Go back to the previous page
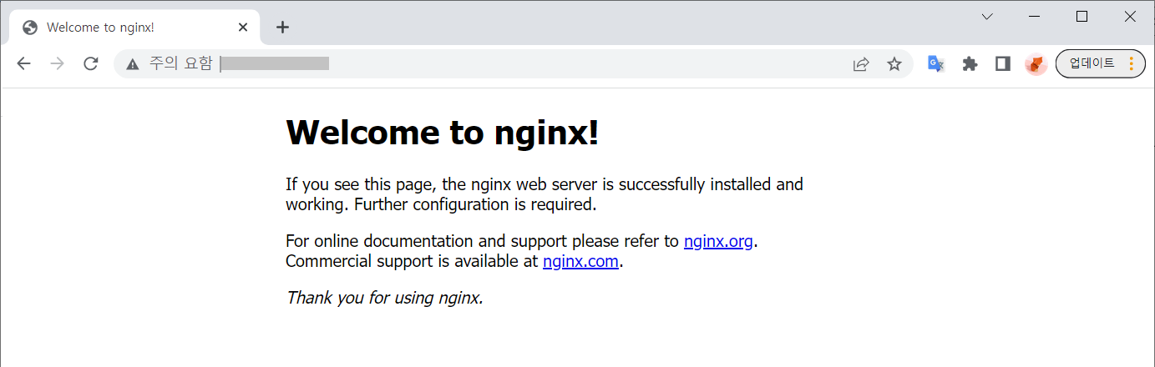The width and height of the screenshot is (1155, 367). [x=23, y=64]
